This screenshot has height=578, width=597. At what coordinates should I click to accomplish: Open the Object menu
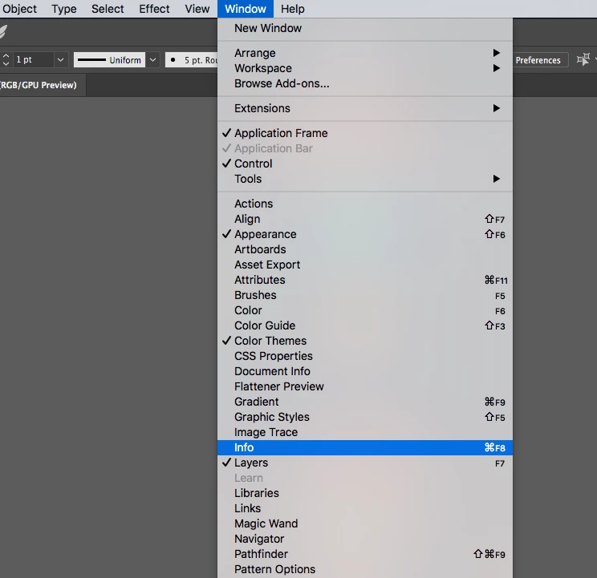coord(19,9)
